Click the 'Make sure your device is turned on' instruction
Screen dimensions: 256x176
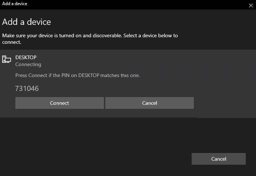[x=90, y=35]
